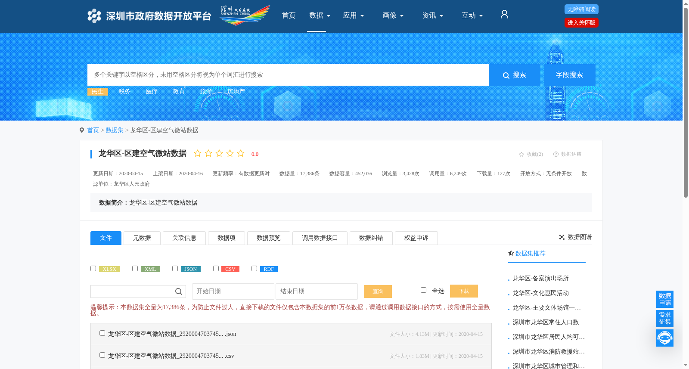This screenshot has width=689, height=369.
Task: Click the third rating star
Action: (x=219, y=153)
